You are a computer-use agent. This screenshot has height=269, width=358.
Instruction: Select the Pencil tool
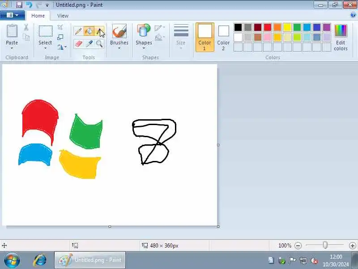click(78, 31)
